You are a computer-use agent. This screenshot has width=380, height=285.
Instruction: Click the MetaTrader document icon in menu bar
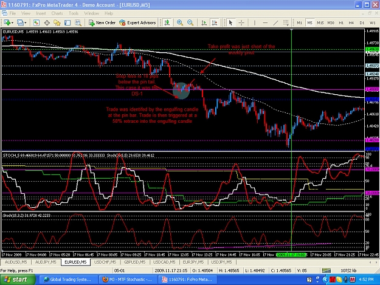click(x=4, y=13)
